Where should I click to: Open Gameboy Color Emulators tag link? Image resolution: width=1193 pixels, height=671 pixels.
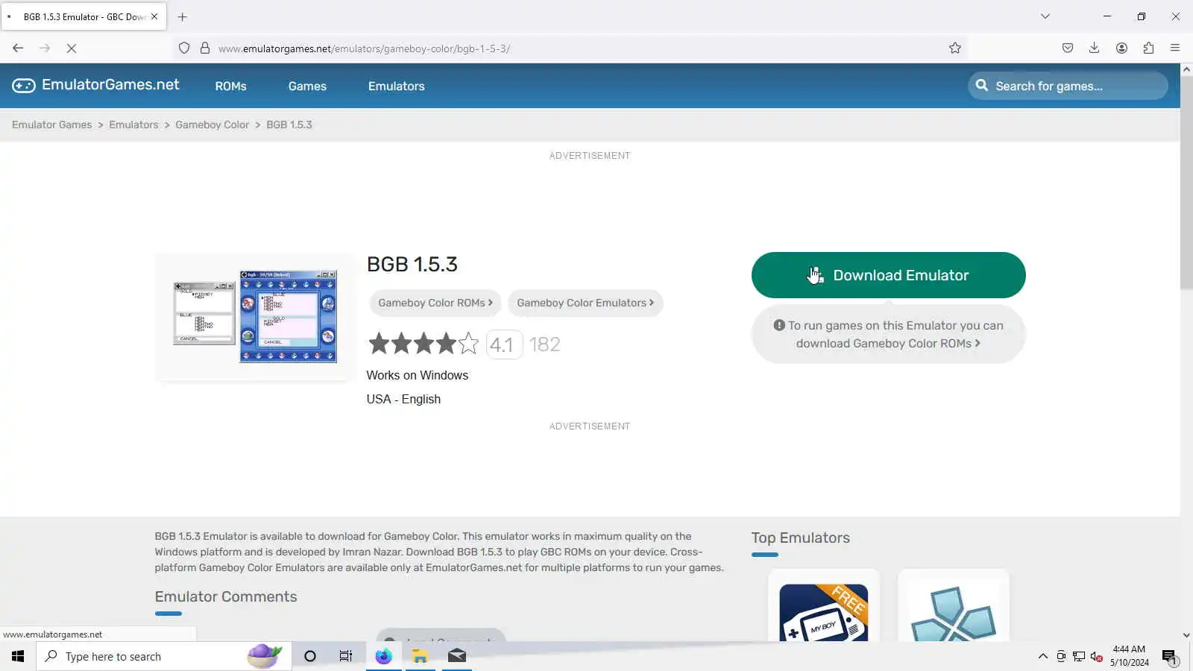click(585, 303)
